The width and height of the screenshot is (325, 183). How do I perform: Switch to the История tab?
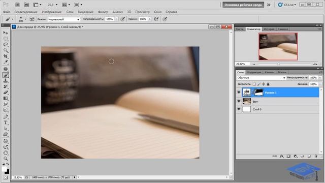point(269,29)
